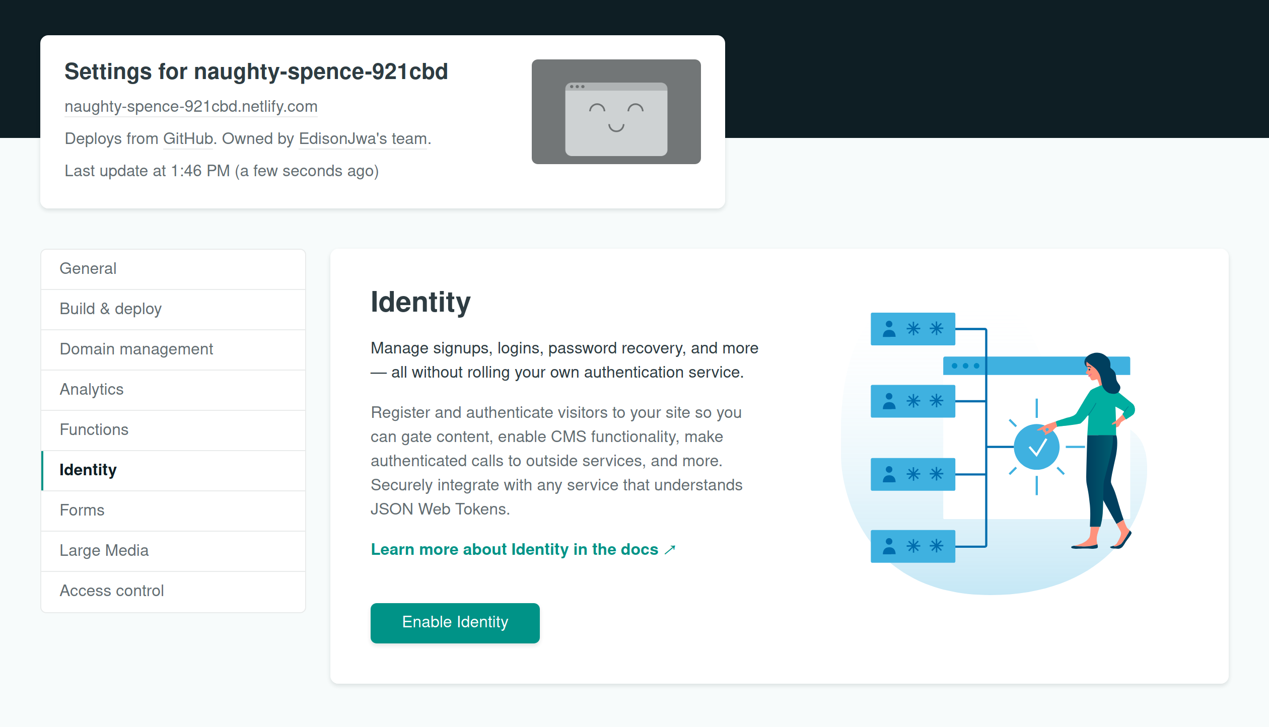
Task: Click the top user password box icon
Action: click(912, 329)
